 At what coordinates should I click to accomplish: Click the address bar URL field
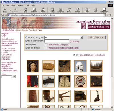(x=56, y=15)
